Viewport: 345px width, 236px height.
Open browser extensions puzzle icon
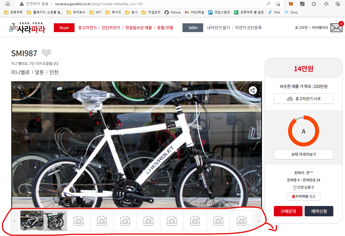tap(314, 4)
